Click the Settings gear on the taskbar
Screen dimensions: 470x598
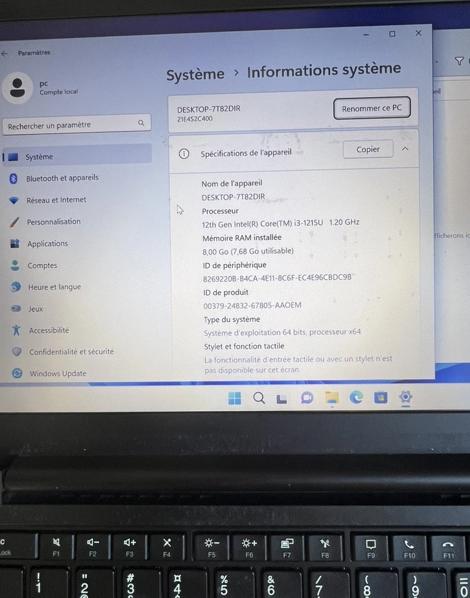coord(405,397)
